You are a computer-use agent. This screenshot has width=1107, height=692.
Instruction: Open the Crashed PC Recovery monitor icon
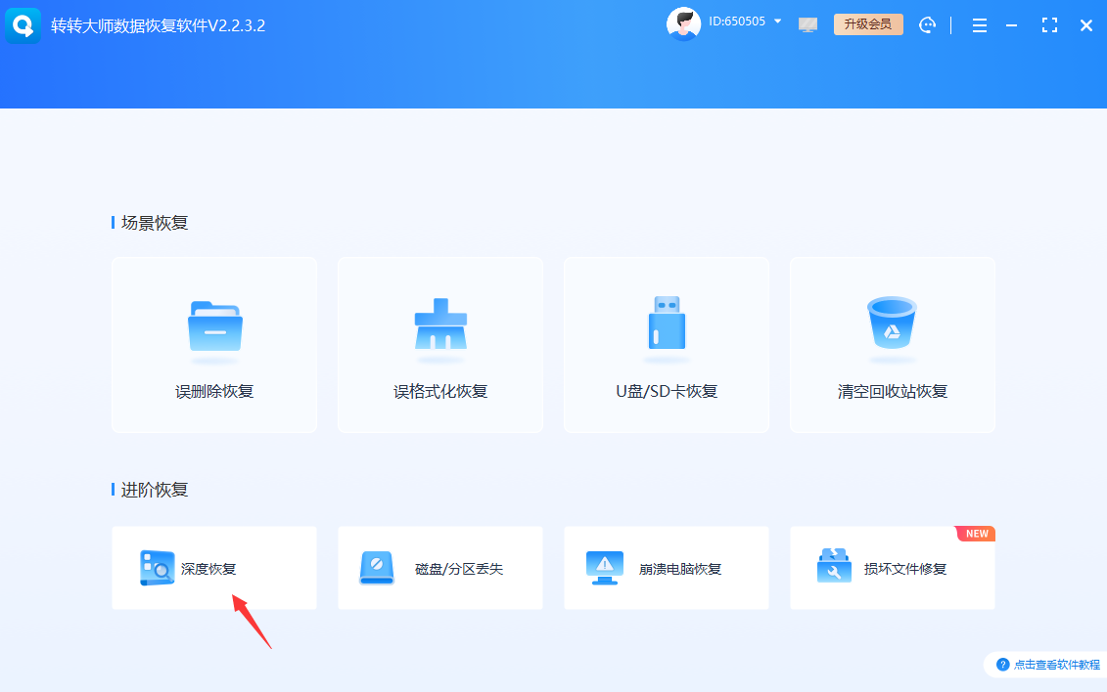604,568
